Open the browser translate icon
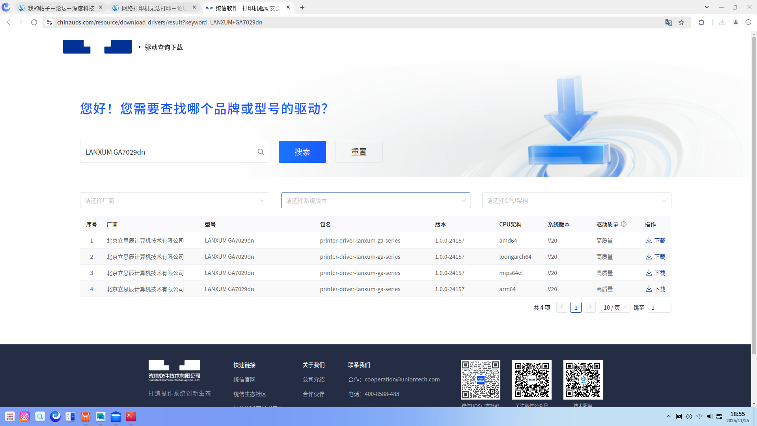The width and height of the screenshot is (757, 426). coord(668,22)
